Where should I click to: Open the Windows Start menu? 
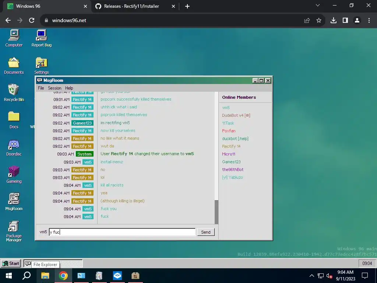[x=9, y=276]
